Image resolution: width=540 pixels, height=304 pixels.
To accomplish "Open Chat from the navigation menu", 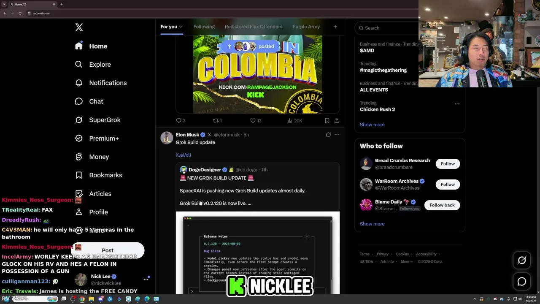I will pyautogui.click(x=89, y=101).
